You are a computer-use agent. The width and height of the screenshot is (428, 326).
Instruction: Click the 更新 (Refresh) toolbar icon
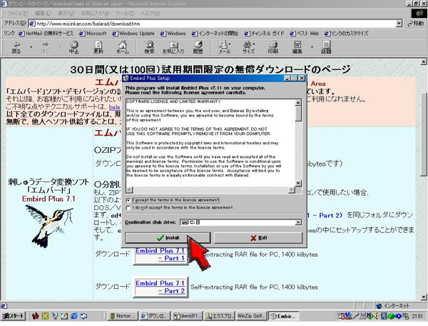point(98,47)
